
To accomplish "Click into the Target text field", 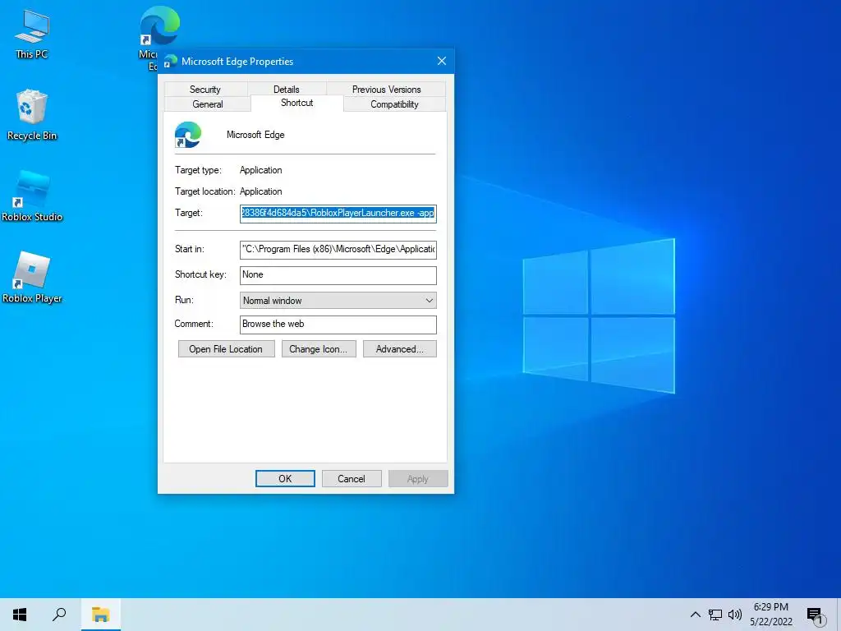I will (x=338, y=214).
